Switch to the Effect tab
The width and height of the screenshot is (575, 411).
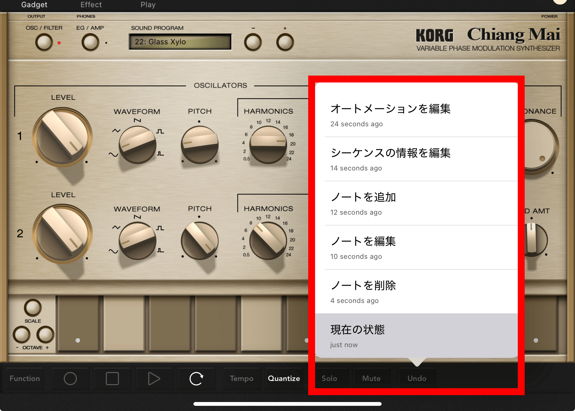tap(91, 5)
